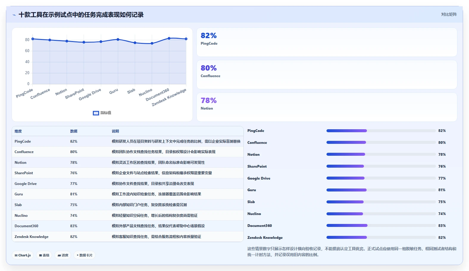
Task: Click the Guru data point on the line chart
Action: click(118, 39)
